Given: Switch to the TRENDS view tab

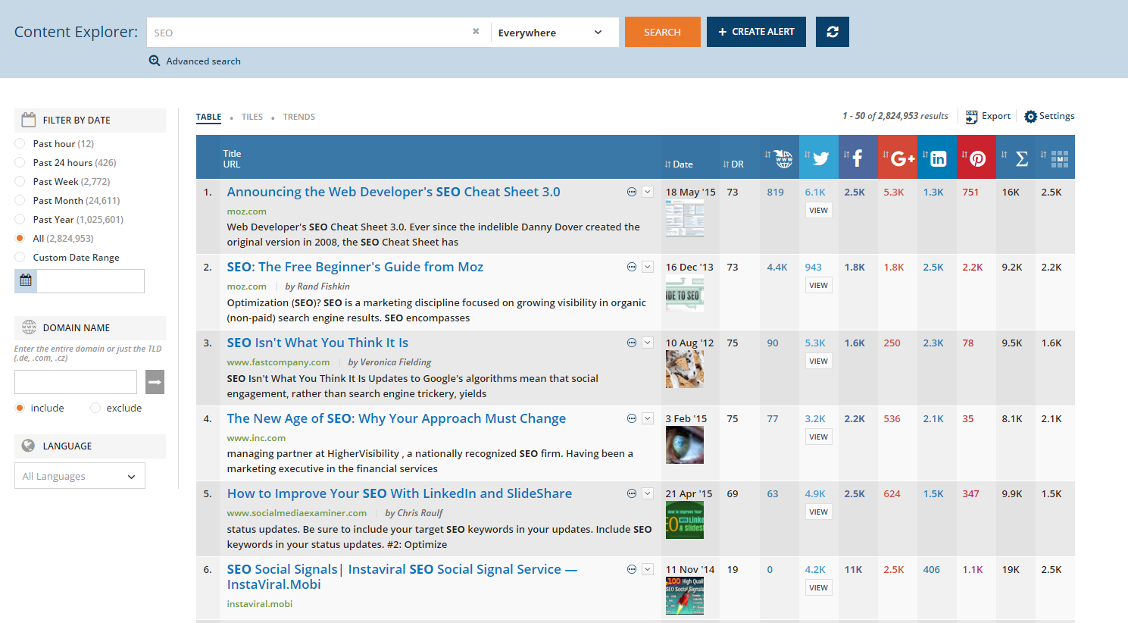Looking at the screenshot, I should coord(298,117).
